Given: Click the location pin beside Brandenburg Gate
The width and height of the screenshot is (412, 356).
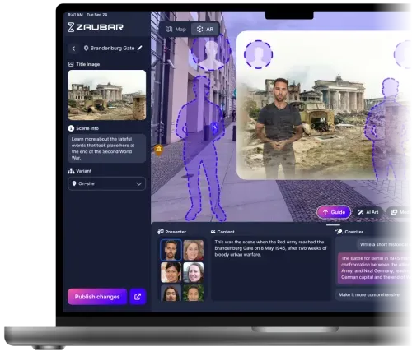Looking at the screenshot, I should (x=86, y=49).
